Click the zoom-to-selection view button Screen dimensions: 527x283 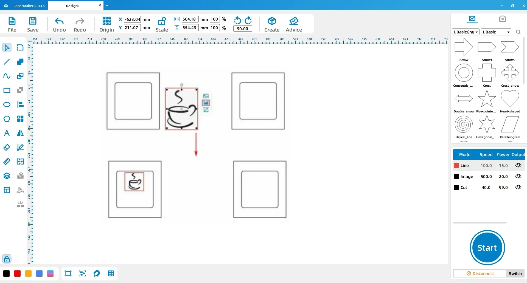82,273
